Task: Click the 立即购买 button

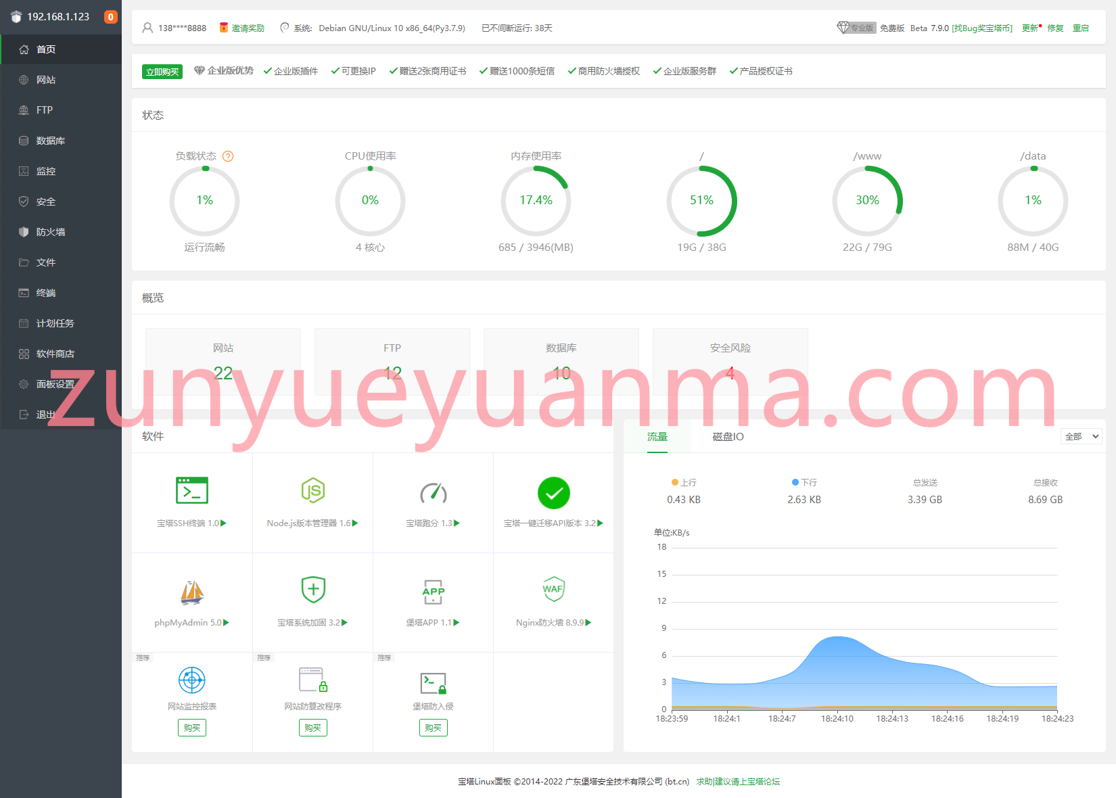Action: click(162, 72)
